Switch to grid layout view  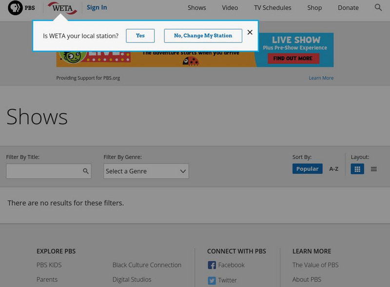click(x=357, y=169)
